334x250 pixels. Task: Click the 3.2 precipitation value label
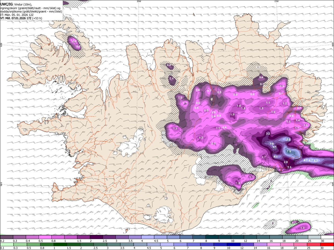[x=268, y=134]
